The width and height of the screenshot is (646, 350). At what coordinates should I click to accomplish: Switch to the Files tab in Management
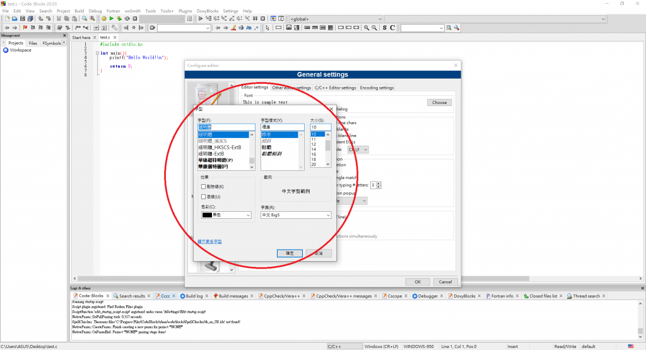[33, 43]
